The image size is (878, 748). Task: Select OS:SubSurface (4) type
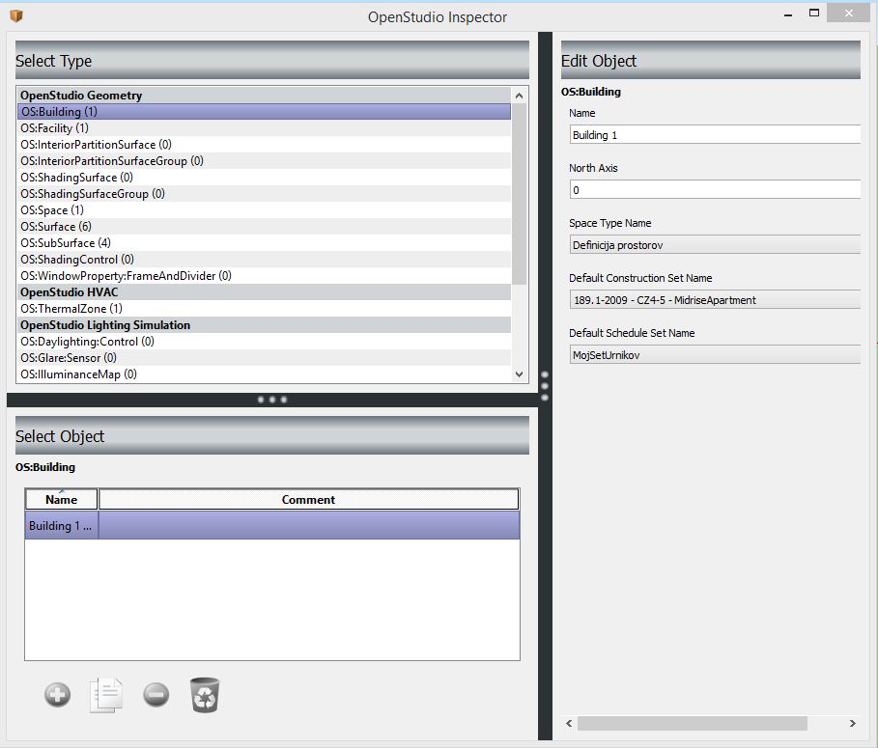coord(265,243)
